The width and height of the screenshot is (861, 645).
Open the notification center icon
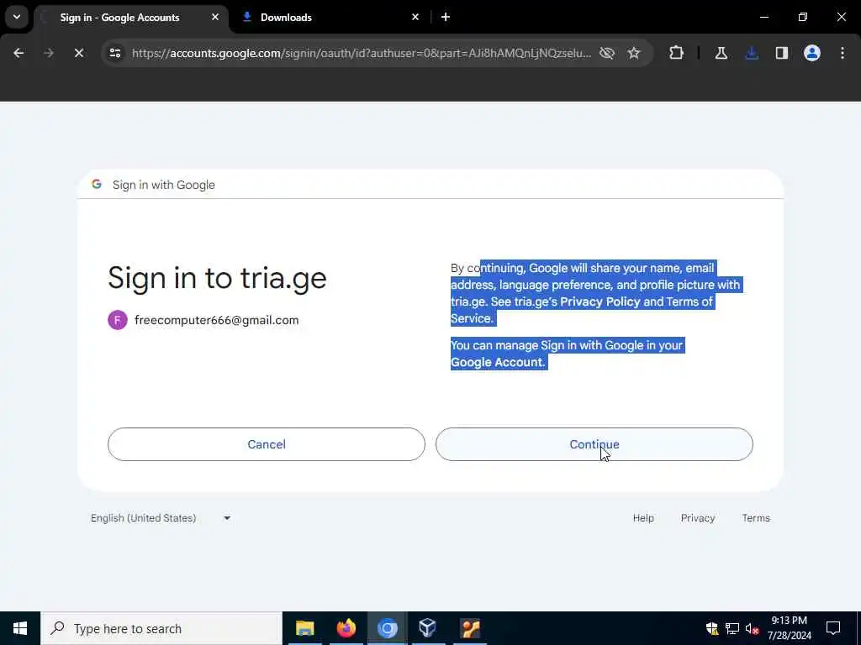(833, 628)
